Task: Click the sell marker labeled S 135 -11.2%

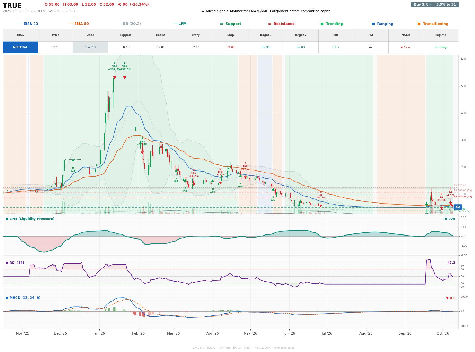Action: (194, 184)
